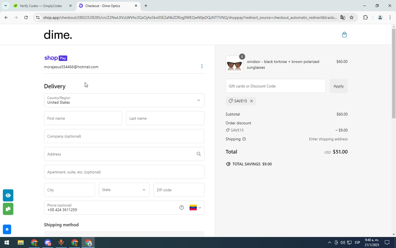Click the Last name field
Viewport: 396px width, 248px height.
[x=165, y=118]
